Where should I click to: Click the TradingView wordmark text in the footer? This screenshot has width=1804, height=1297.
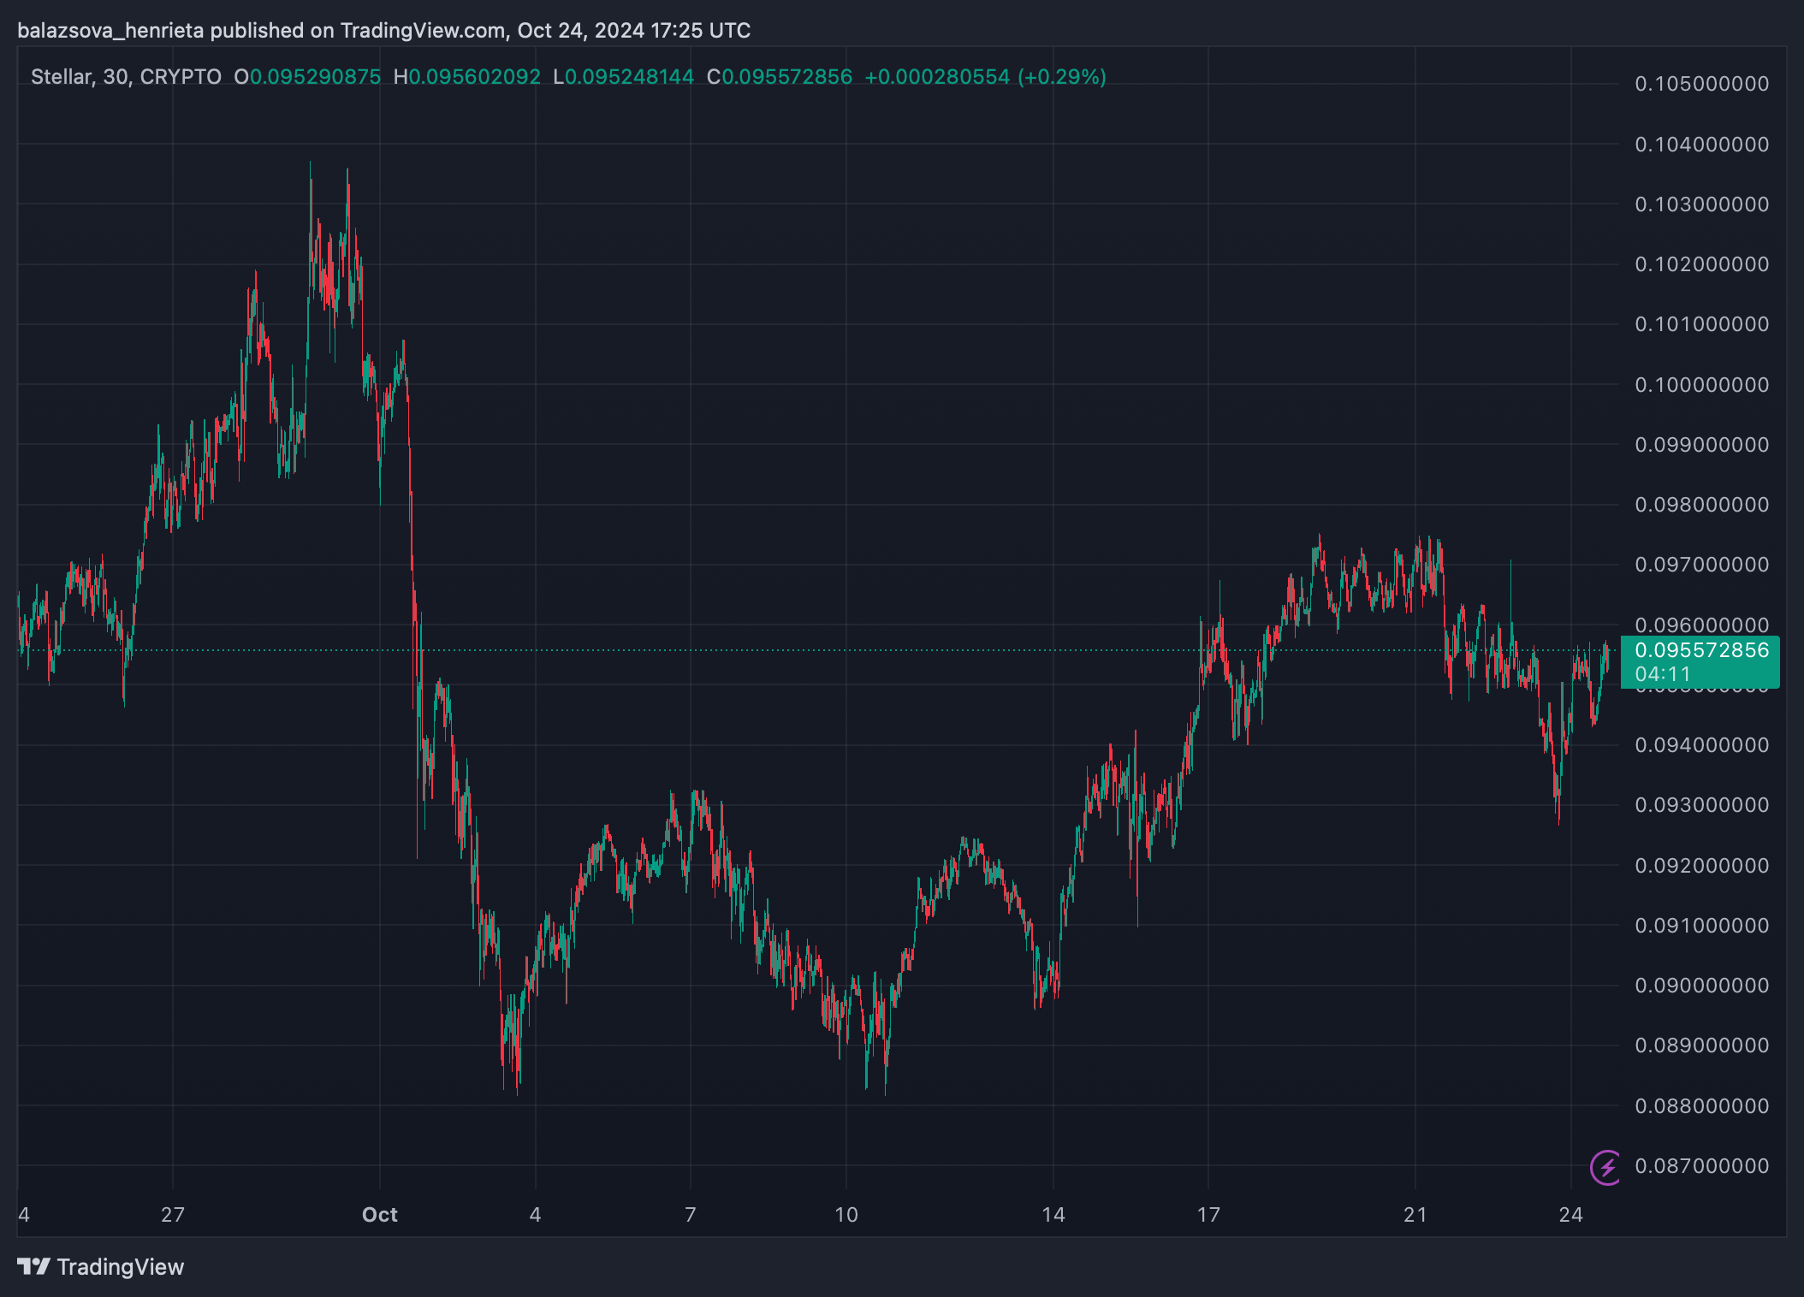[121, 1267]
